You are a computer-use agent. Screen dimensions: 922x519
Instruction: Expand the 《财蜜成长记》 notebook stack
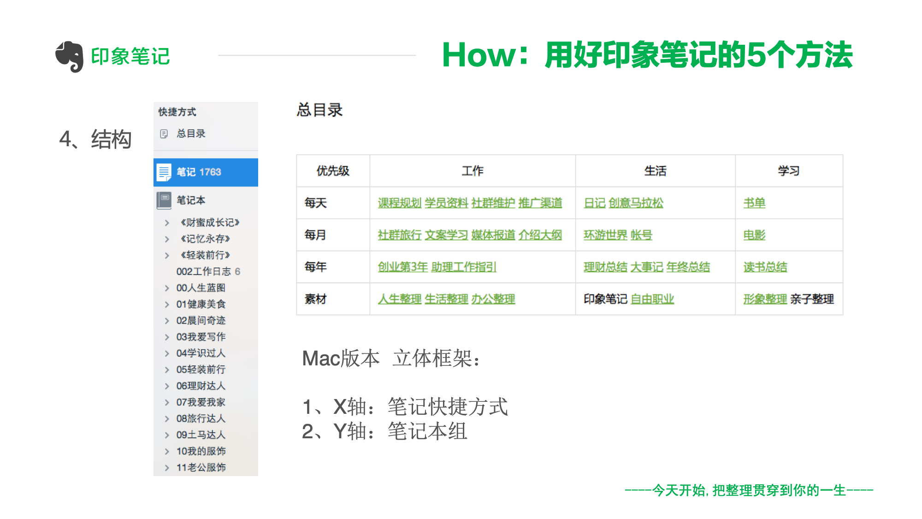pos(167,222)
